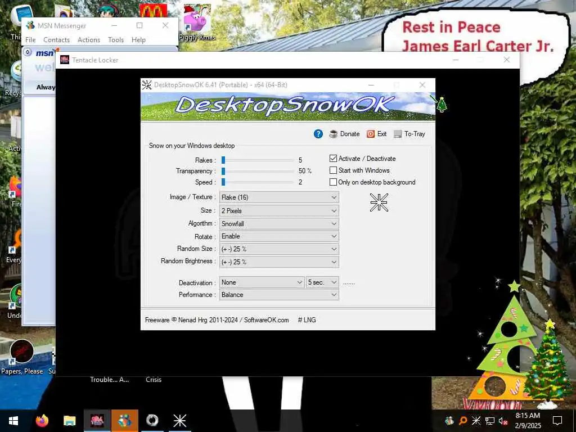
Task: Open the Piggly Xmas desktop shortcut
Action: click(197, 22)
